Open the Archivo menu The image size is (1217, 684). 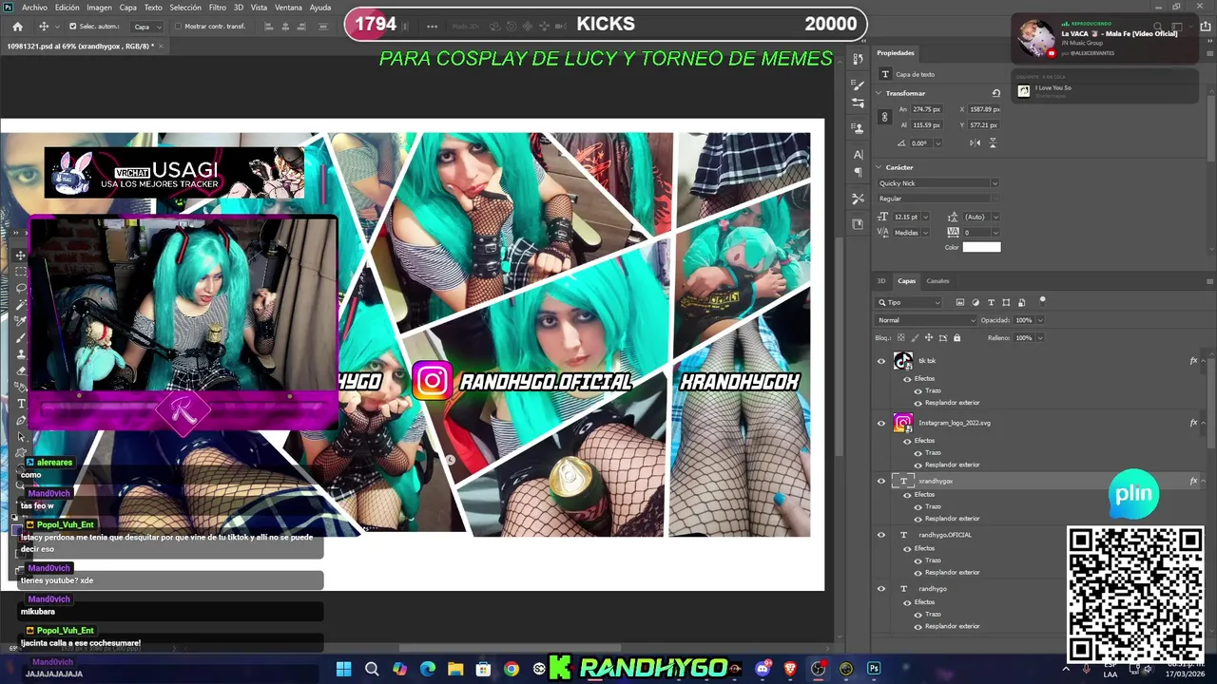34,8
